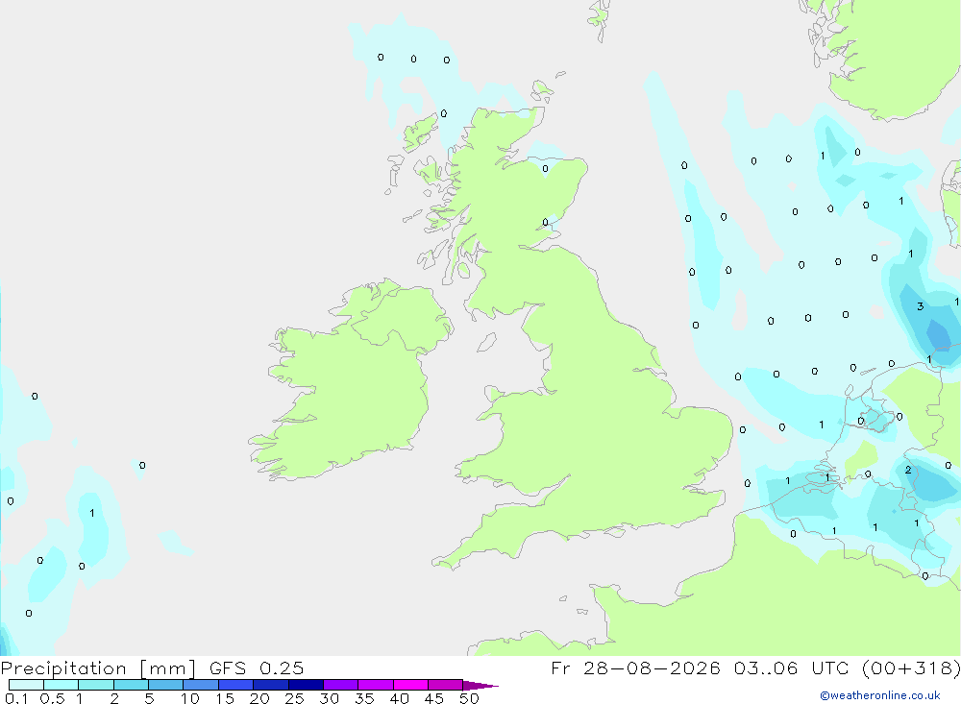The width and height of the screenshot is (961, 704).
Task: Click the 45–50 mm legend color swatch
Action: point(445,685)
